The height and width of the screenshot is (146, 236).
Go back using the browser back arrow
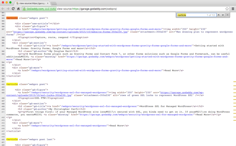pos(3,9)
